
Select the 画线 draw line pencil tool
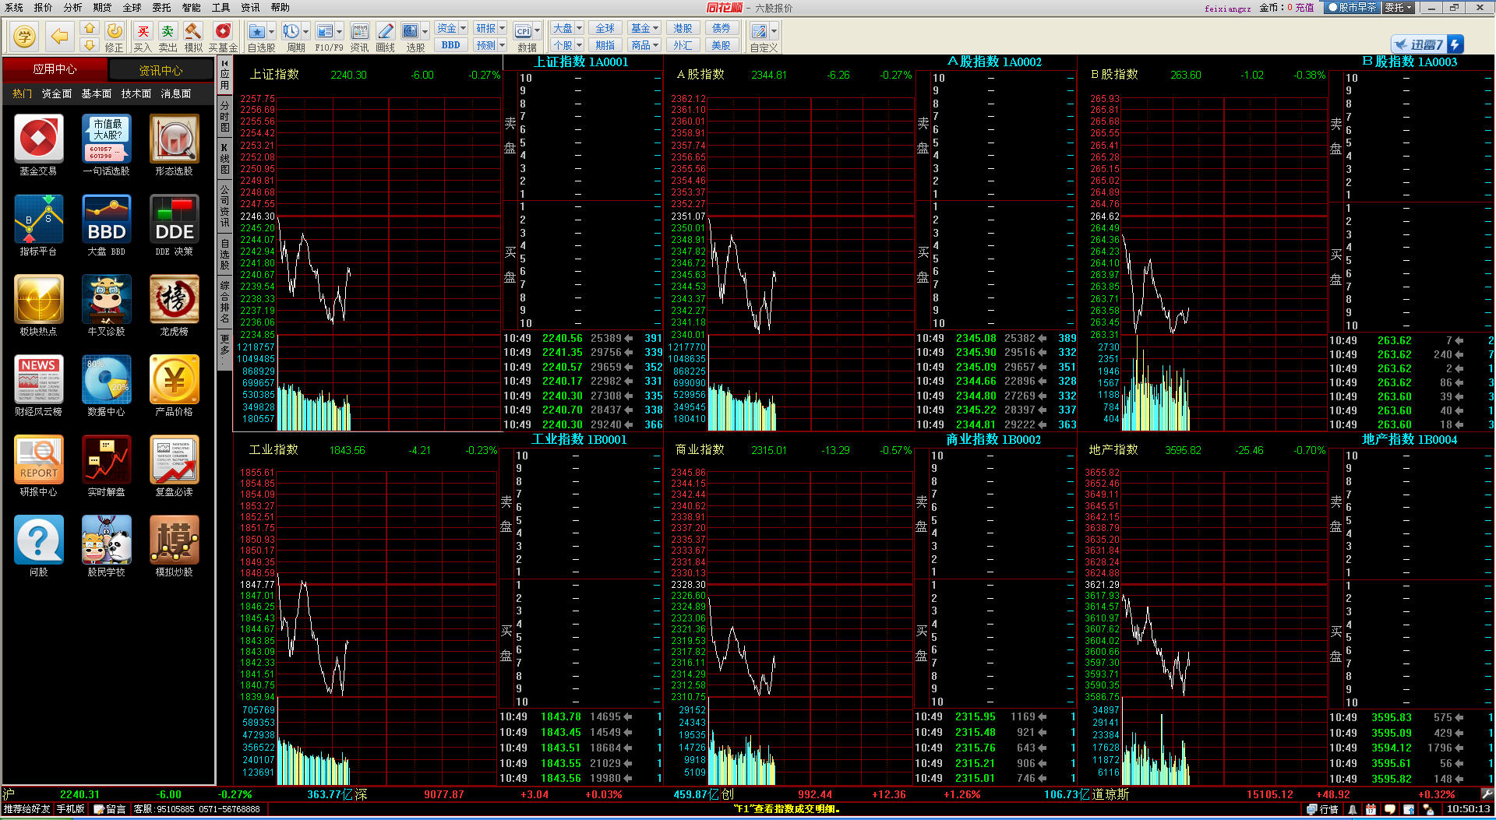coord(385,37)
